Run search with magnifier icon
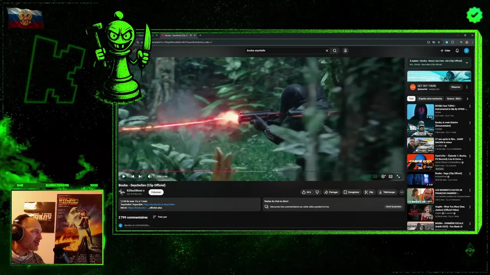The width and height of the screenshot is (490, 275). pos(335,50)
